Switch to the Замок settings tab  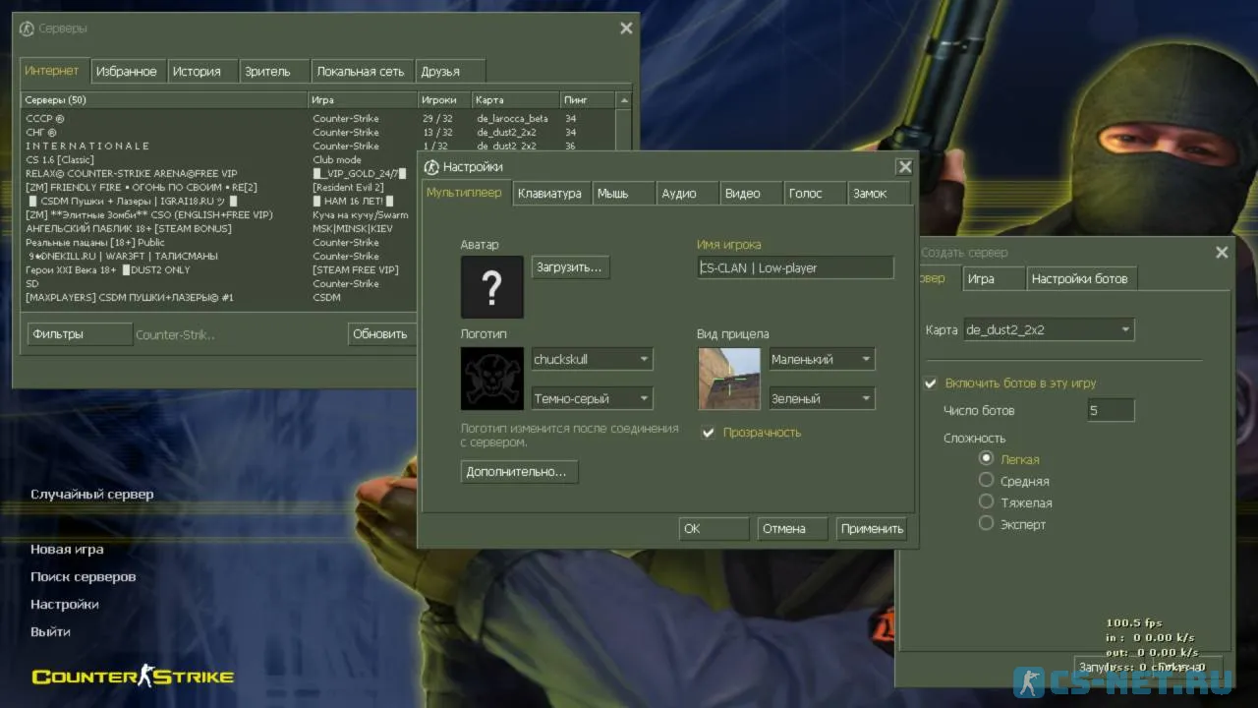click(x=880, y=194)
